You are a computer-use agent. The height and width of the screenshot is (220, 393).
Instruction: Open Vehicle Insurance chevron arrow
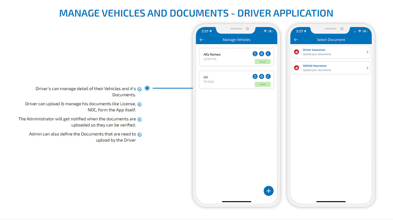pos(367,68)
